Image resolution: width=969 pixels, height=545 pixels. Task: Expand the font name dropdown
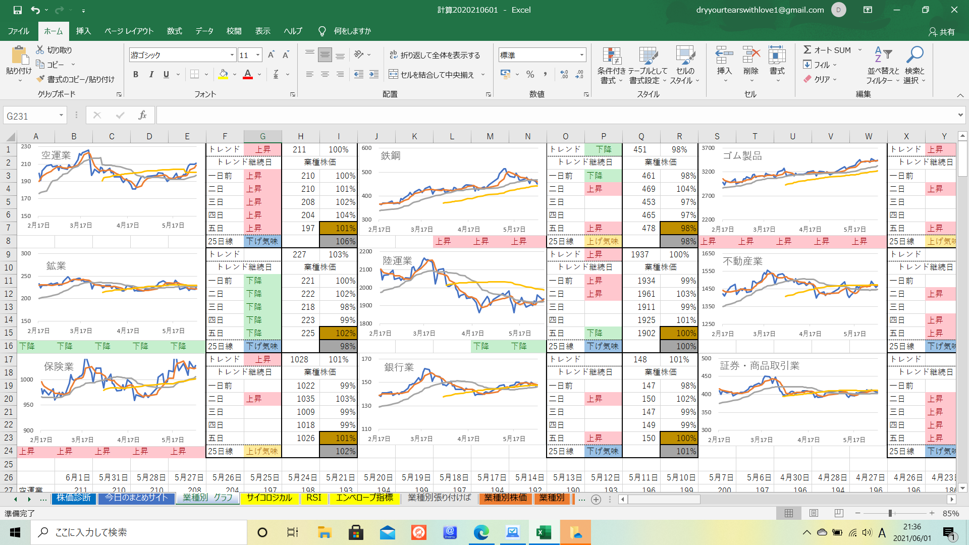pos(232,55)
